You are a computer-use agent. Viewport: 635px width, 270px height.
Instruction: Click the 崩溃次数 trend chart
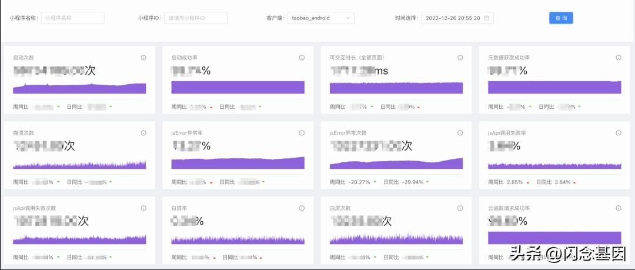coord(79,164)
